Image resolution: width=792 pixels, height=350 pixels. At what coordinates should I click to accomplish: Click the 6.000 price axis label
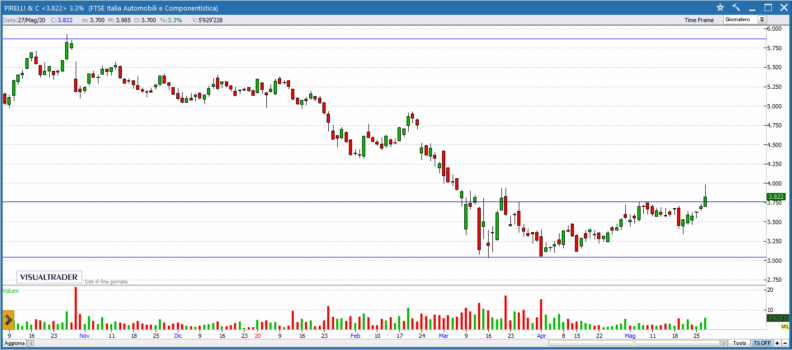[774, 29]
